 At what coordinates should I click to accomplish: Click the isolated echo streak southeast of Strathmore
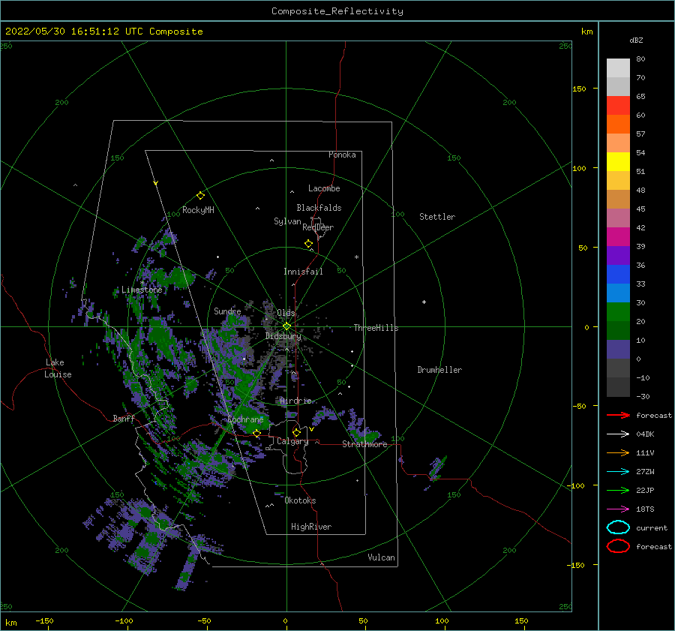(437, 470)
